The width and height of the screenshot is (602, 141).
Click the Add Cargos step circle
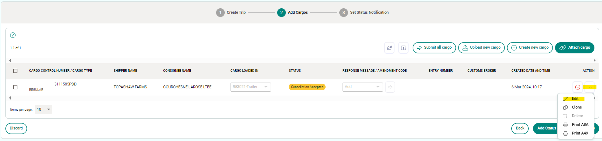pos(281,12)
